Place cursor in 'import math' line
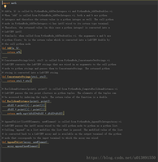 point(9,3)
